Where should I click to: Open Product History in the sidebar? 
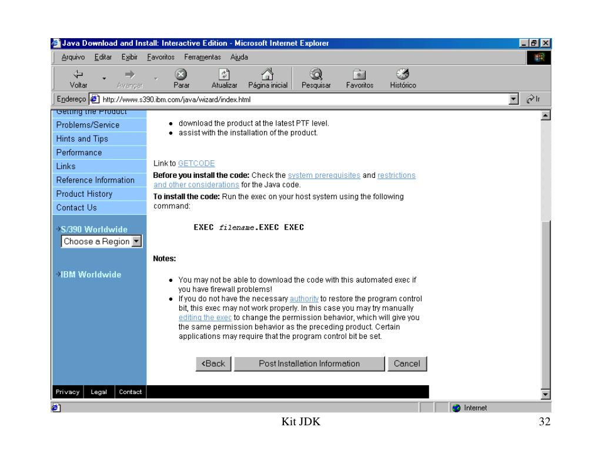pos(99,194)
